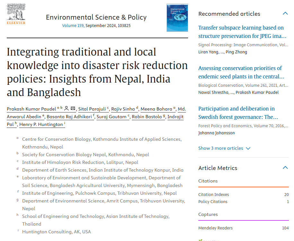Viewport: 294px width, 241px height.
Task: Click the article title heading
Action: coord(97,72)
